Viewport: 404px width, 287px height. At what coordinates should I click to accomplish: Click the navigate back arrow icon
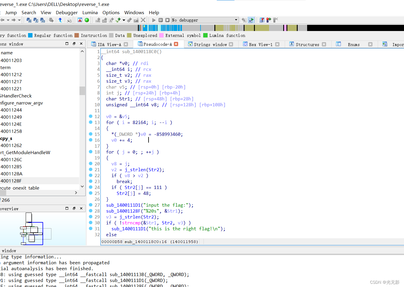click(x=3, y=20)
